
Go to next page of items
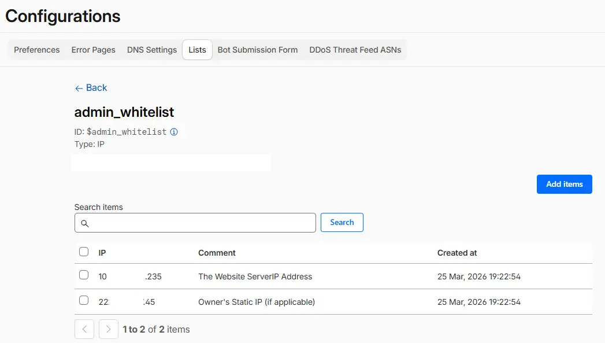point(109,329)
